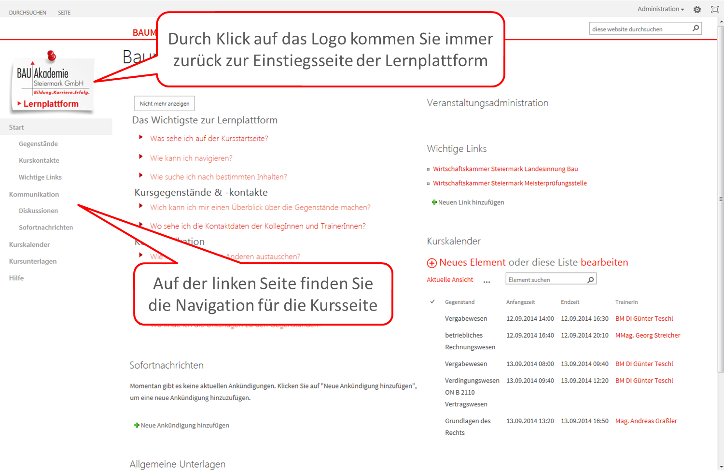
Task: Open Wirtschaftskammer Steiermark Landesinnung Bau link
Action: [x=505, y=169]
